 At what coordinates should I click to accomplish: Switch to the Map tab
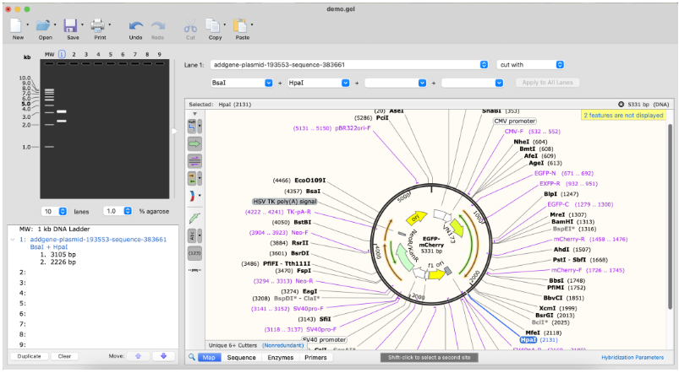(209, 358)
